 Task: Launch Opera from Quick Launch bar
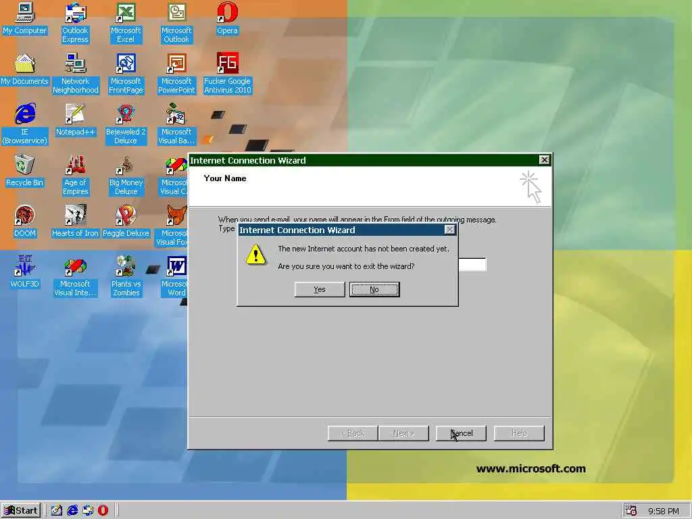(103, 511)
